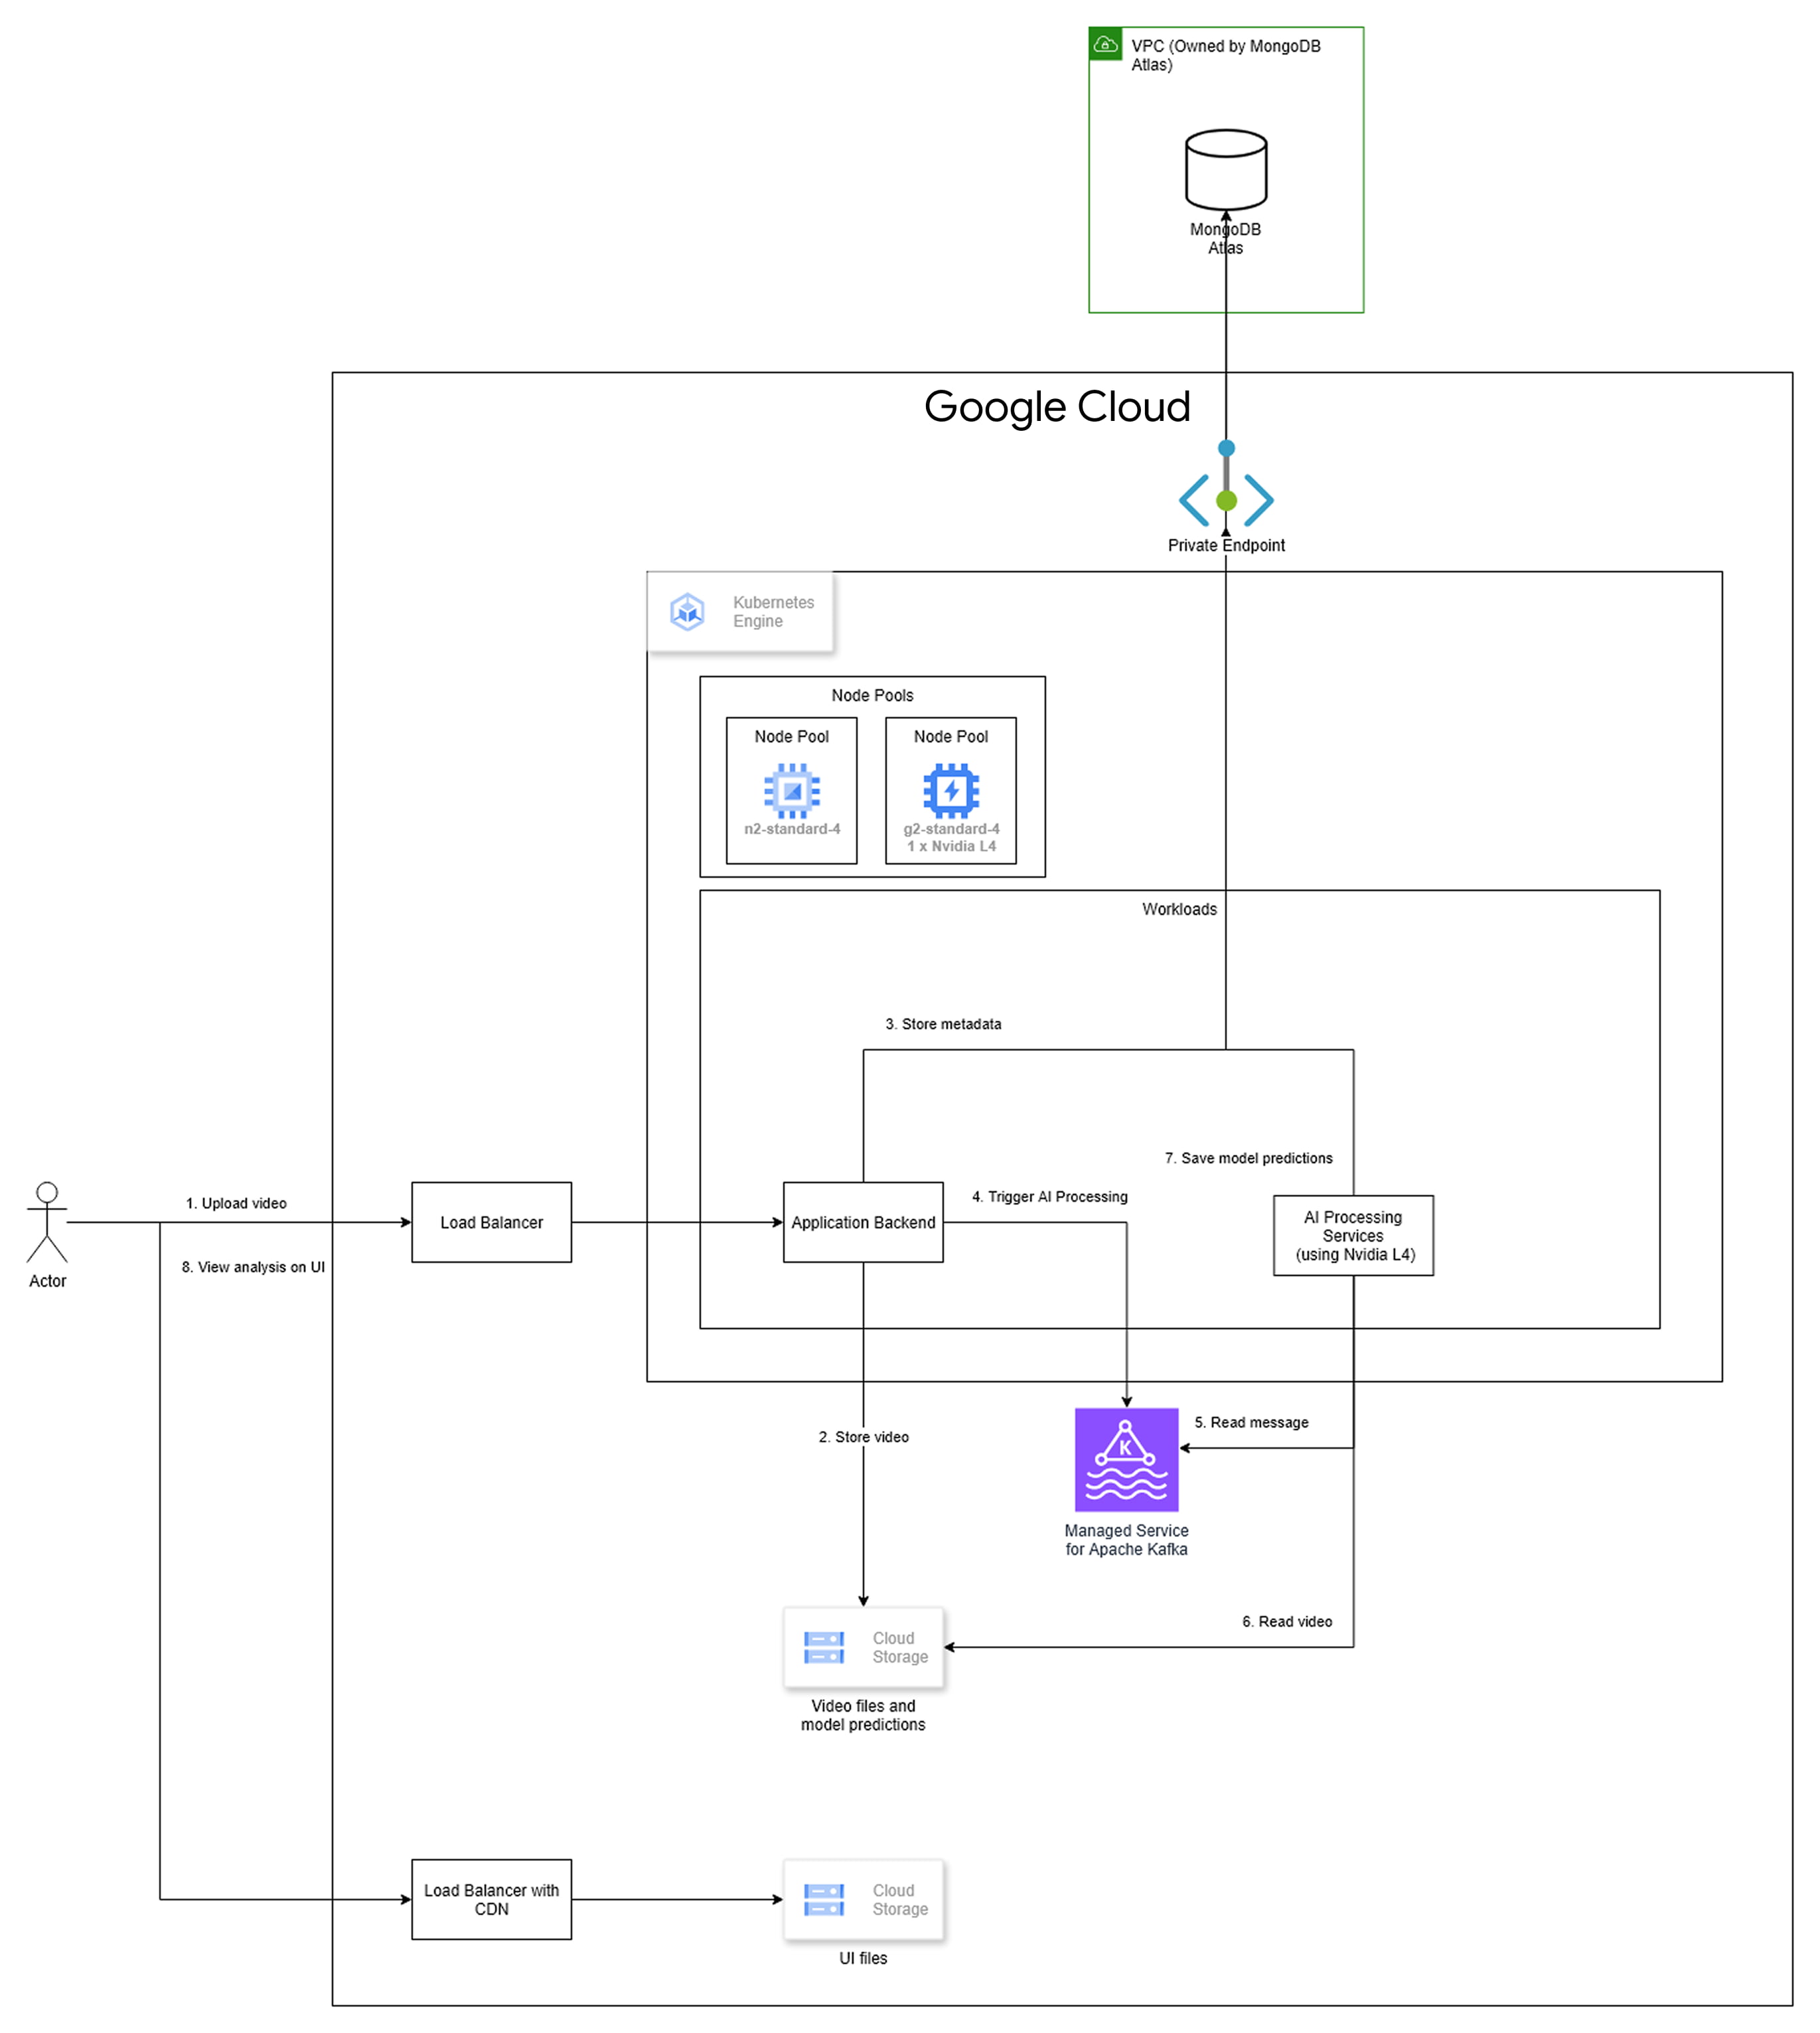The image size is (1820, 2033).
Task: Click the MongoDB Atlas database icon
Action: coord(1226,170)
